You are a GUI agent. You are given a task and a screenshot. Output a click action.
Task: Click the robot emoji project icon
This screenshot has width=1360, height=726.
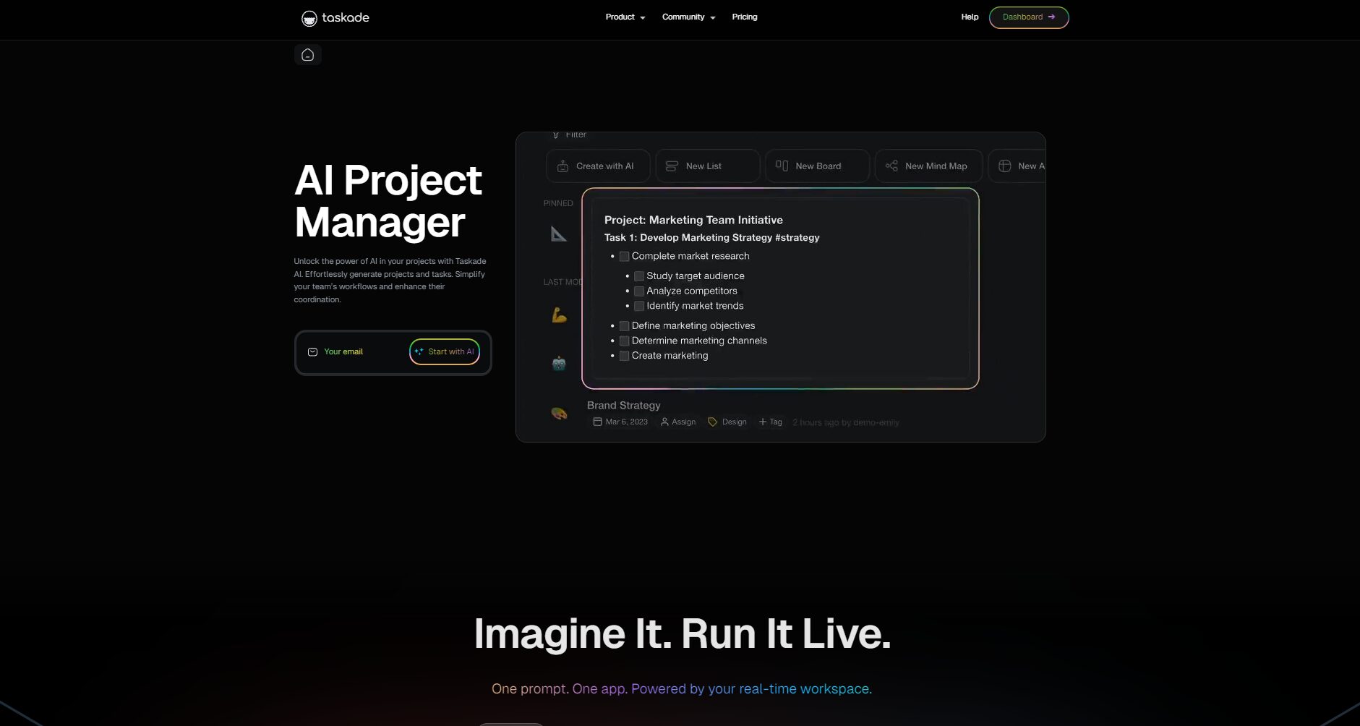pos(559,364)
